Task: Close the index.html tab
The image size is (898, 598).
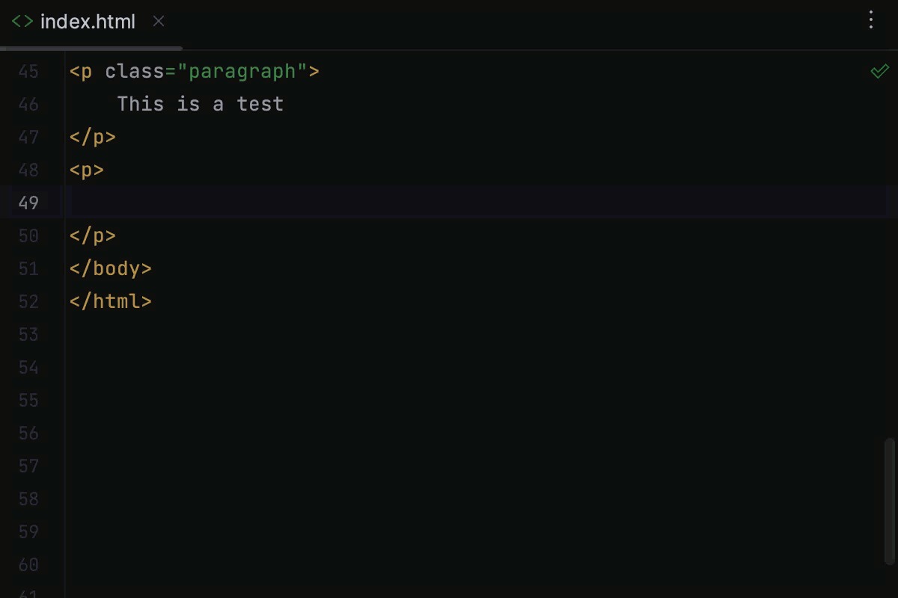Action: [158, 21]
